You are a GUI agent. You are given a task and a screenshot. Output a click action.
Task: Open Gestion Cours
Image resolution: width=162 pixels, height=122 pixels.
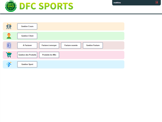27,26
